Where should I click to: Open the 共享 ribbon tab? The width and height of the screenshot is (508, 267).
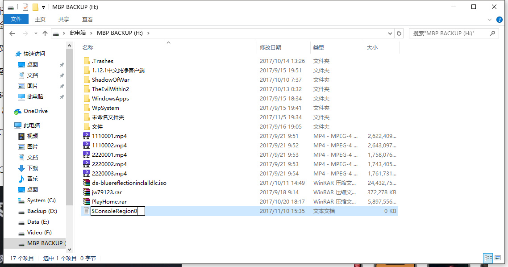pos(63,20)
